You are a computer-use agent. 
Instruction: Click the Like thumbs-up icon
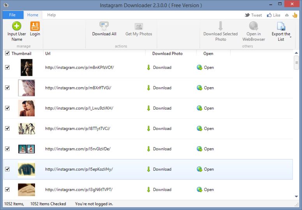point(269,15)
